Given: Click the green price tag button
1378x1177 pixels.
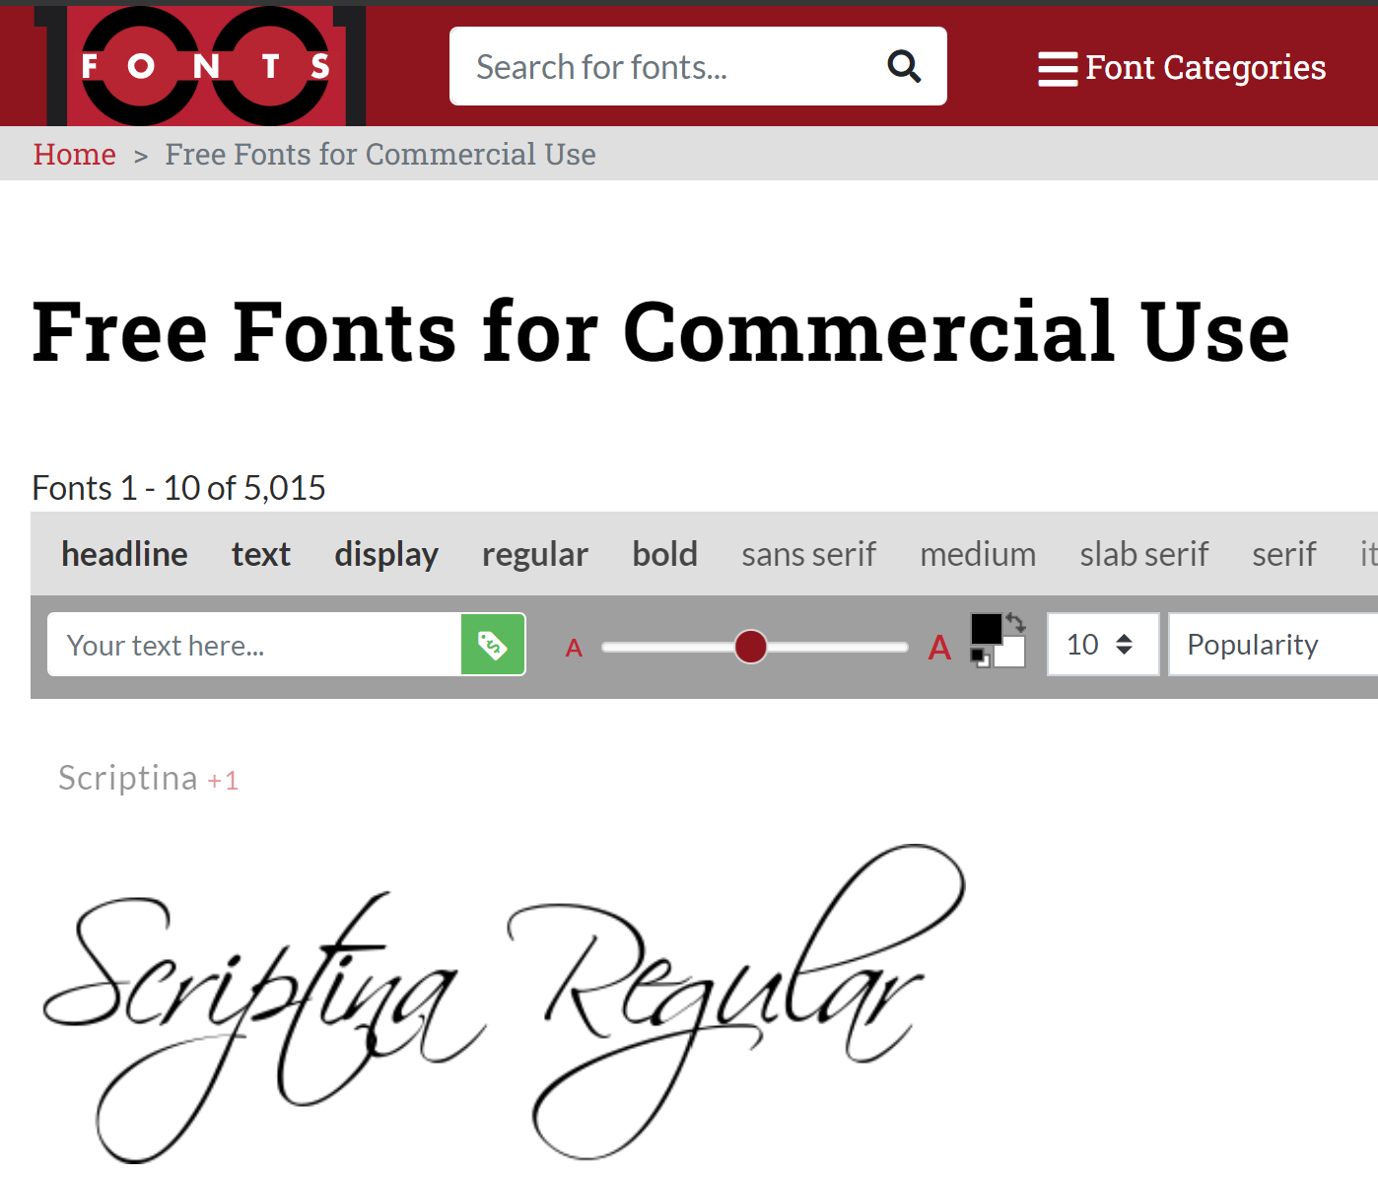Looking at the screenshot, I should pyautogui.click(x=493, y=645).
